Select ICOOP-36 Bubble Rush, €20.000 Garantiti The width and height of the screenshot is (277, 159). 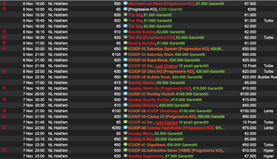[165, 77]
